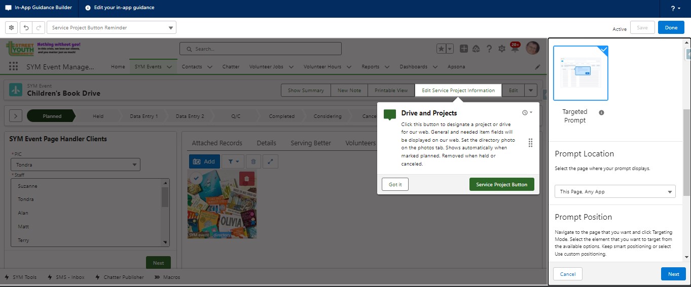Click Next in the builder panel
This screenshot has height=287, width=691.
coord(673,274)
